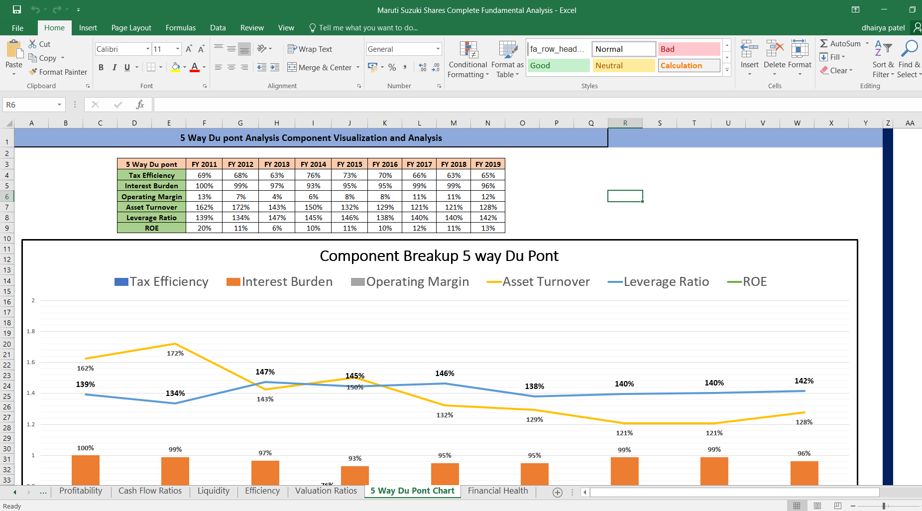This screenshot has width=922, height=511.
Task: Switch to the Page Layout tab
Action: coord(131,28)
